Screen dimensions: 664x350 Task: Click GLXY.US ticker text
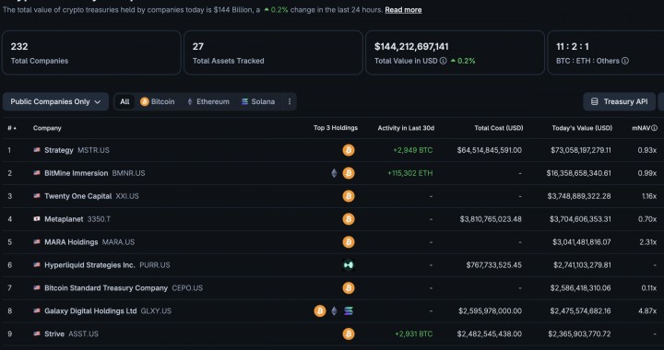pyautogui.click(x=156, y=311)
